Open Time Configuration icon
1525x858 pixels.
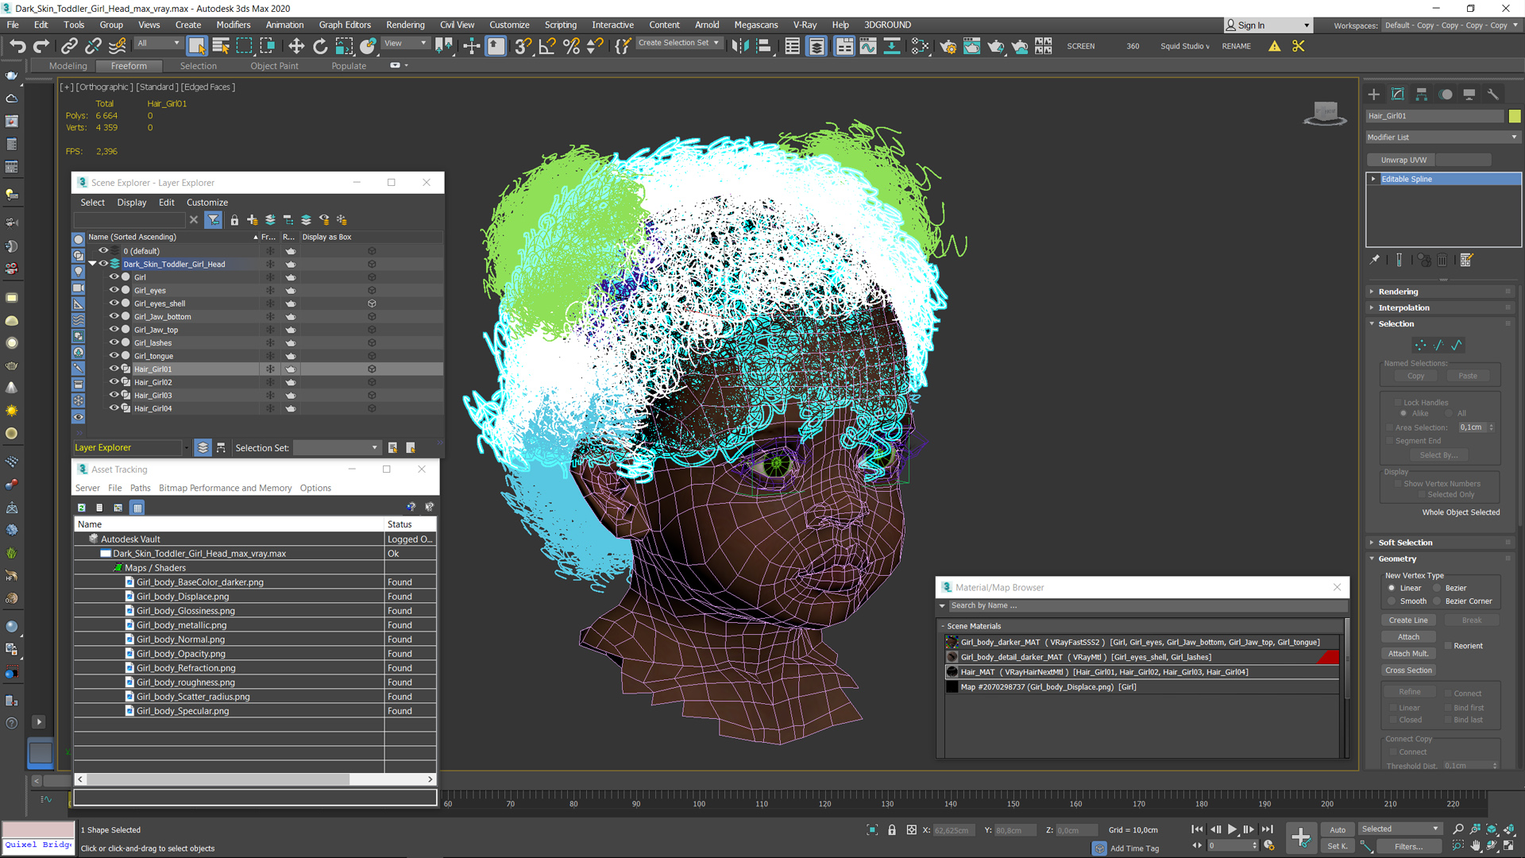click(1268, 846)
